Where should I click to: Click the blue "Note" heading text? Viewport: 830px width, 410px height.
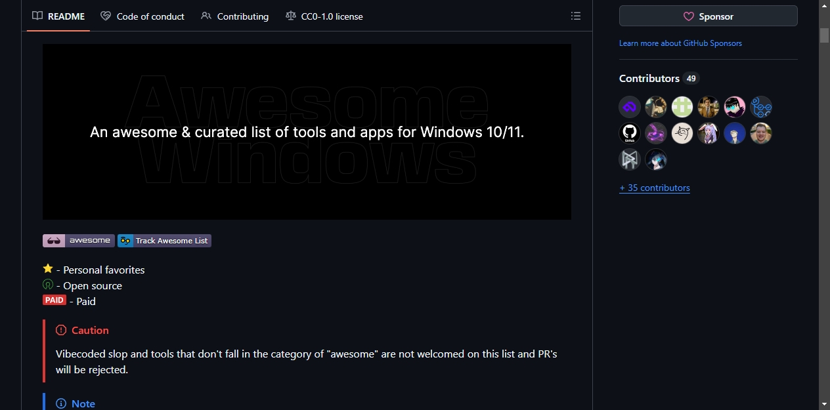[x=83, y=403]
